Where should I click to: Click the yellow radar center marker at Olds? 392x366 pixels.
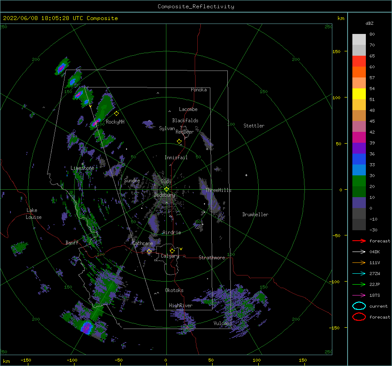pos(166,189)
